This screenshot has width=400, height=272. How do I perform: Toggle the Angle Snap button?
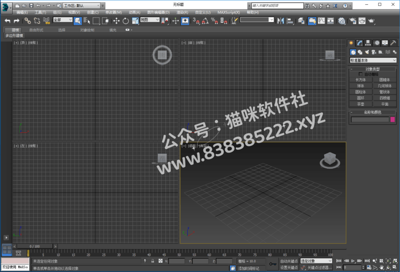pos(205,21)
